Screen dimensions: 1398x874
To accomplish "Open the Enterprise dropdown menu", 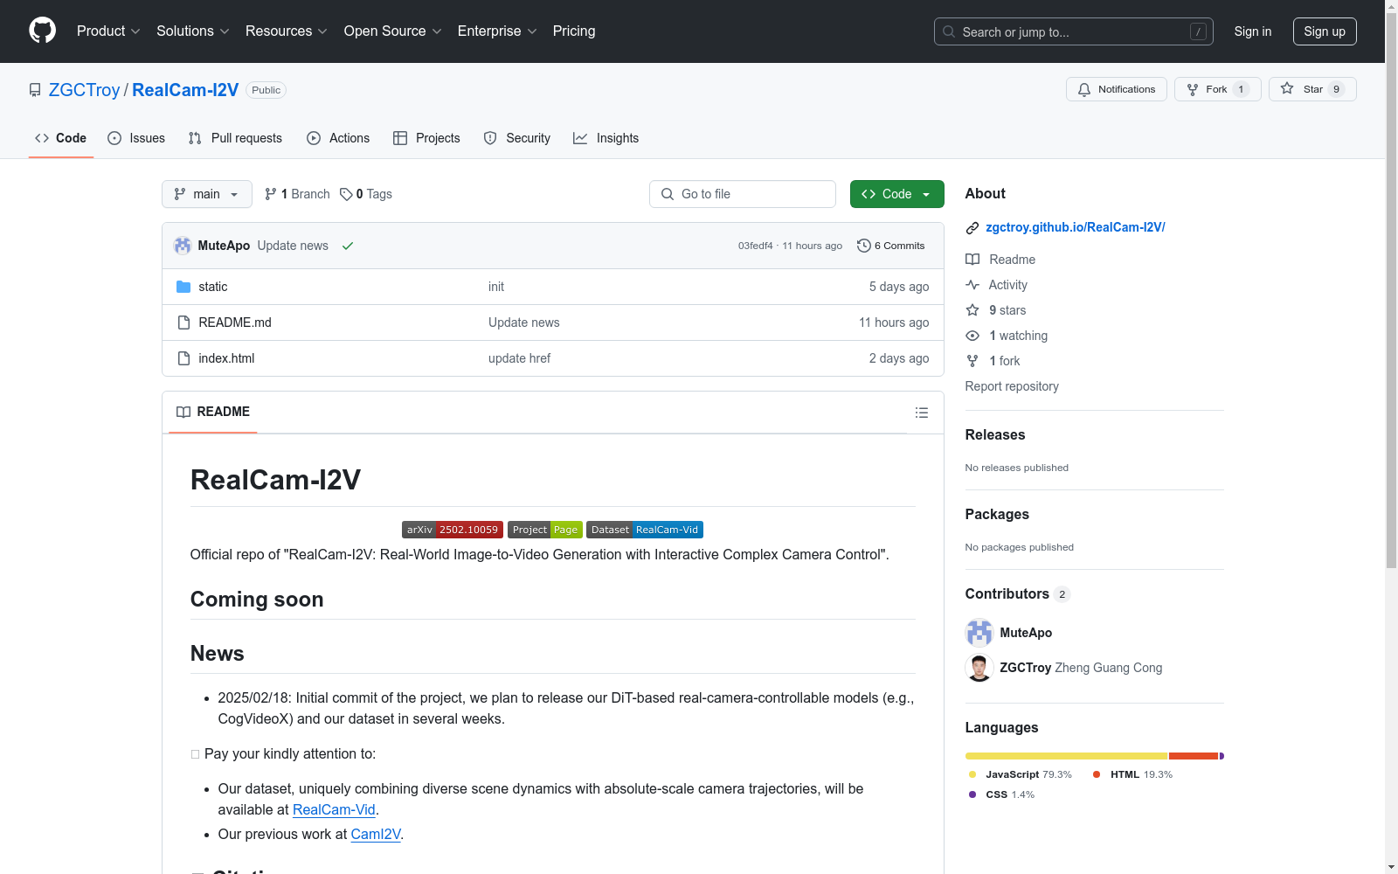I will 497,31.
